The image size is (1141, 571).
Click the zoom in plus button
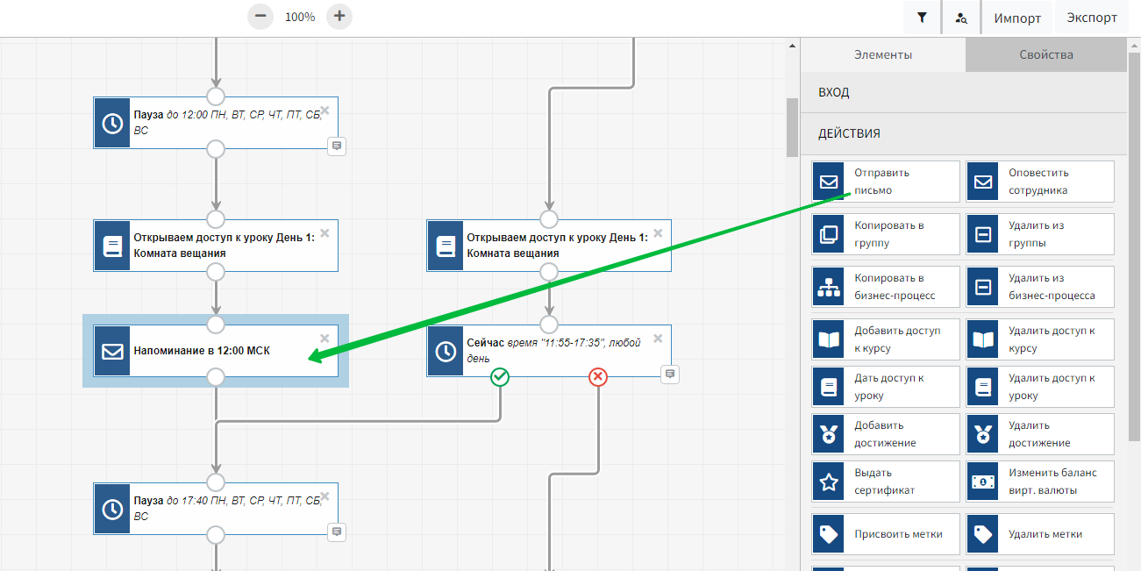pos(339,17)
